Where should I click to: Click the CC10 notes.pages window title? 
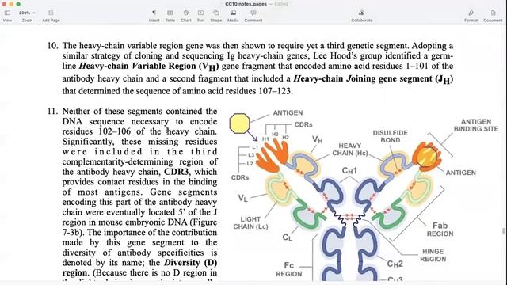click(x=246, y=4)
